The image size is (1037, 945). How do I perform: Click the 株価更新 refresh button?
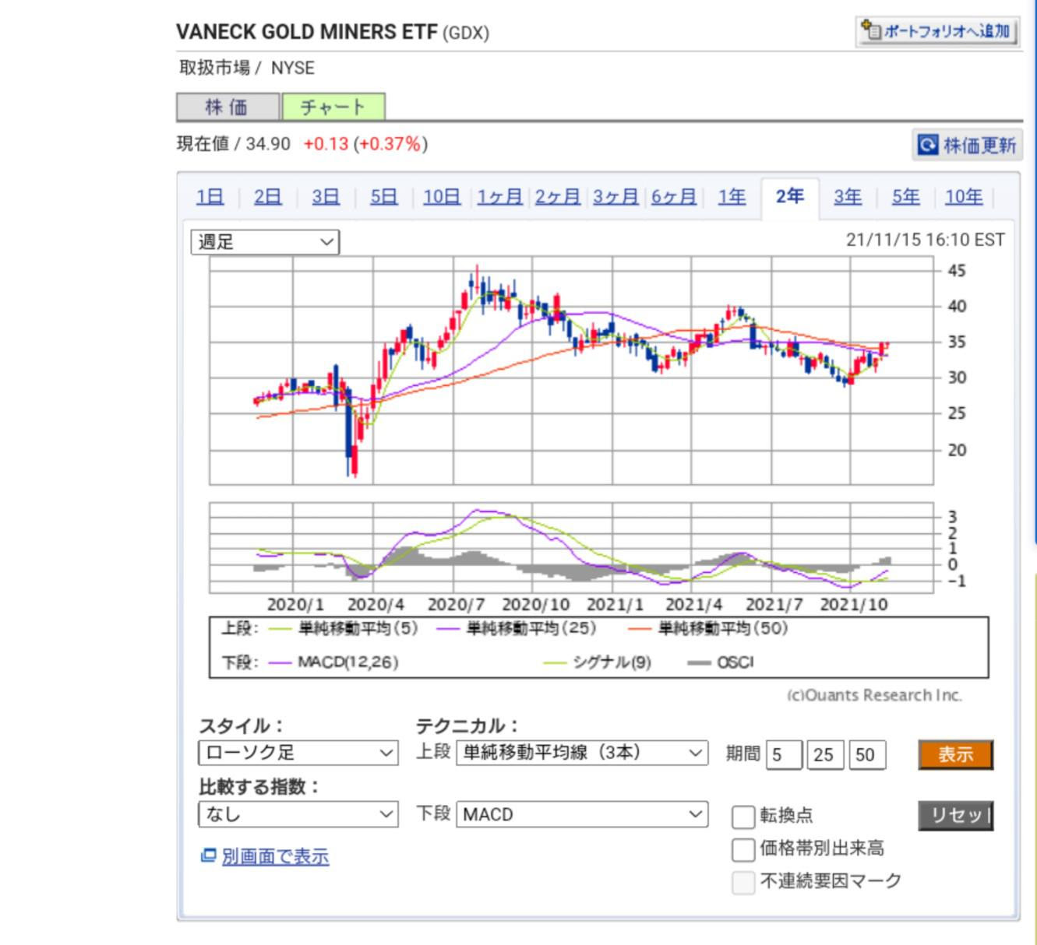(967, 145)
